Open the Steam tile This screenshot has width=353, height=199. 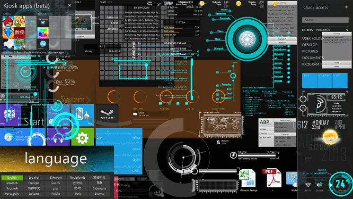coord(107,114)
